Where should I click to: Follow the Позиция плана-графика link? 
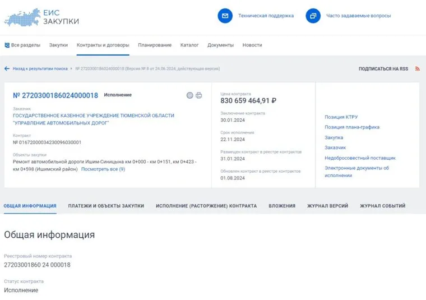(x=351, y=127)
